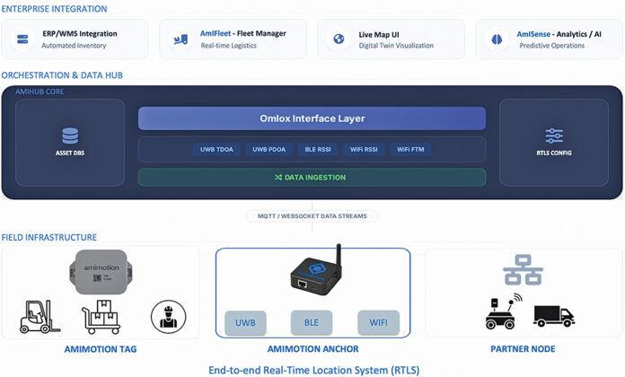625x377 pixels.
Task: Click the Live Map UI globe icon
Action: pyautogui.click(x=339, y=39)
